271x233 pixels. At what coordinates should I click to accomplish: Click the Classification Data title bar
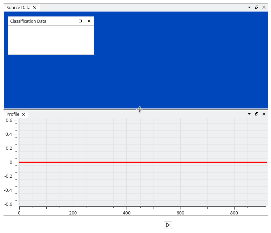pos(51,21)
